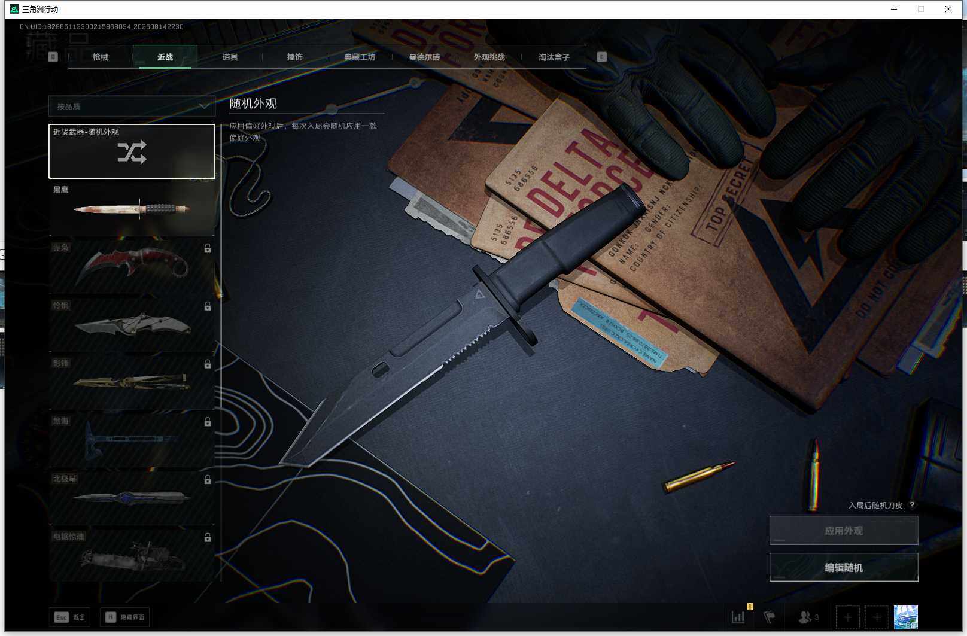Select the 黑鹰 knife skin thumbnail
The width and height of the screenshot is (967, 636).
point(132,209)
